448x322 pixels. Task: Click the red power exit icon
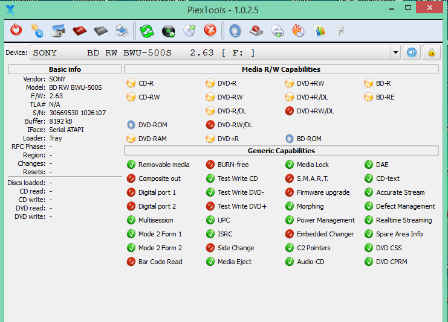[16, 30]
